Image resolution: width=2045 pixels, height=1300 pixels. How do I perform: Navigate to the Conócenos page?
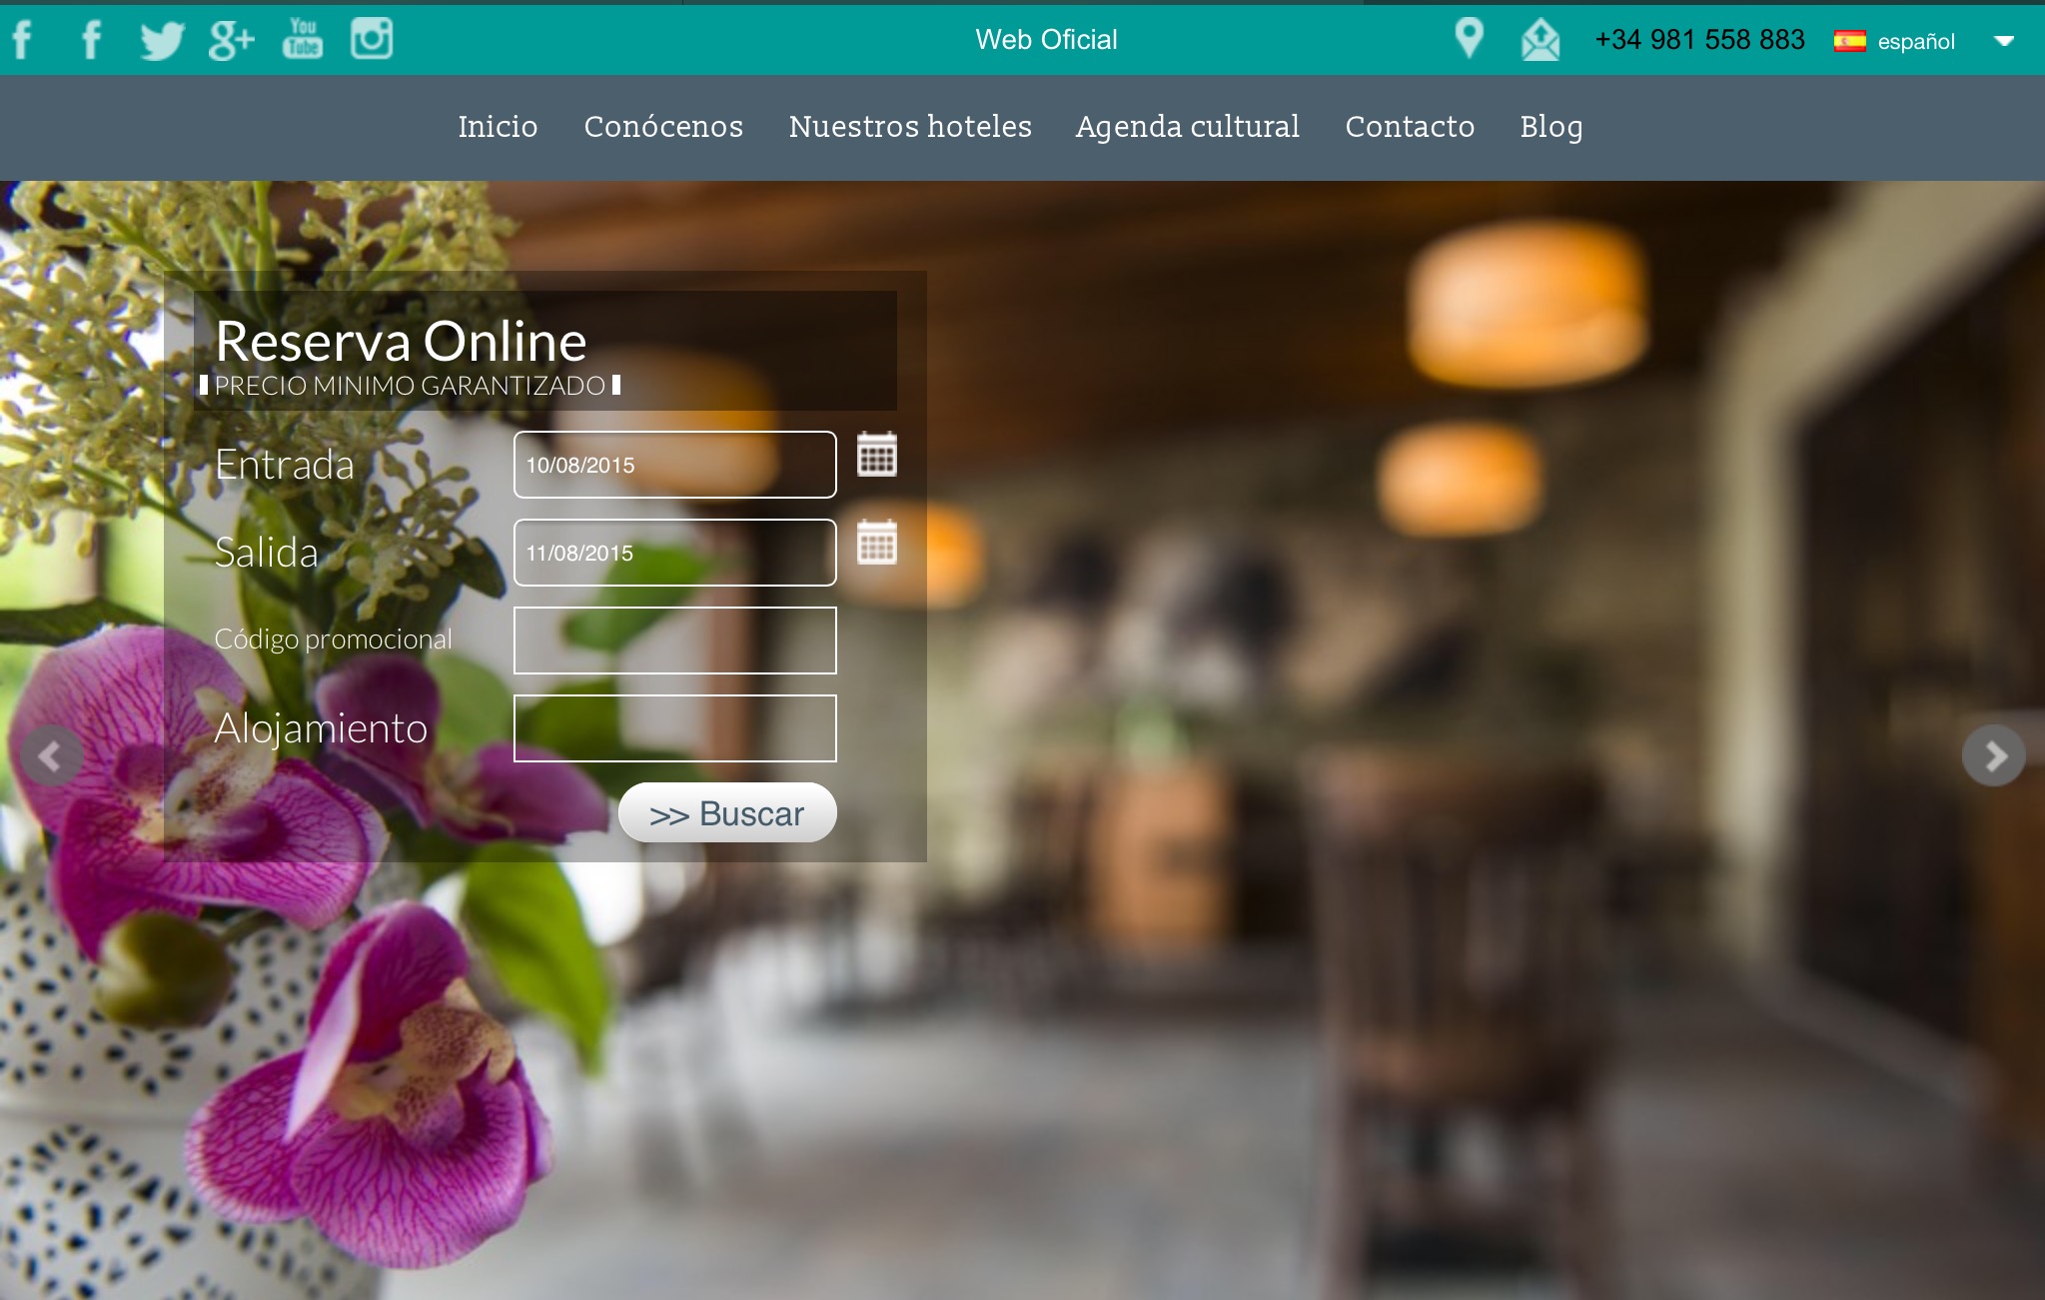tap(663, 127)
